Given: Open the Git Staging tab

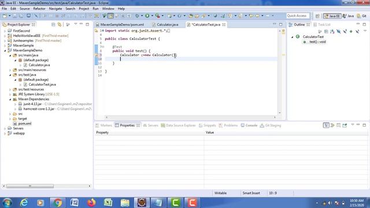Looking at the screenshot, I should pos(271,125).
